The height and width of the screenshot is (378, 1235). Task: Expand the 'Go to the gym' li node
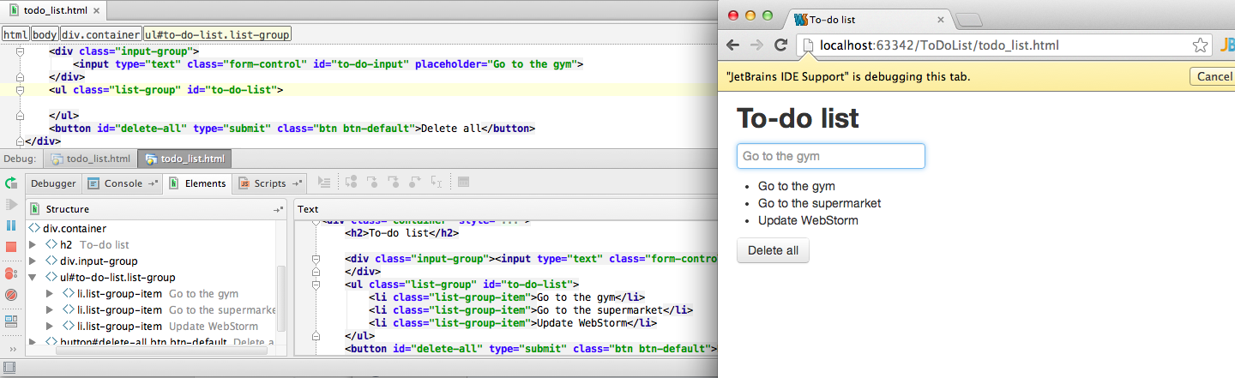pyautogui.click(x=51, y=294)
